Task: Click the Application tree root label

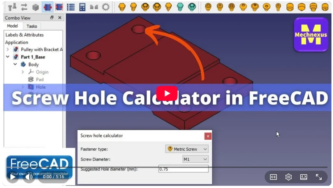Action: click(x=17, y=42)
